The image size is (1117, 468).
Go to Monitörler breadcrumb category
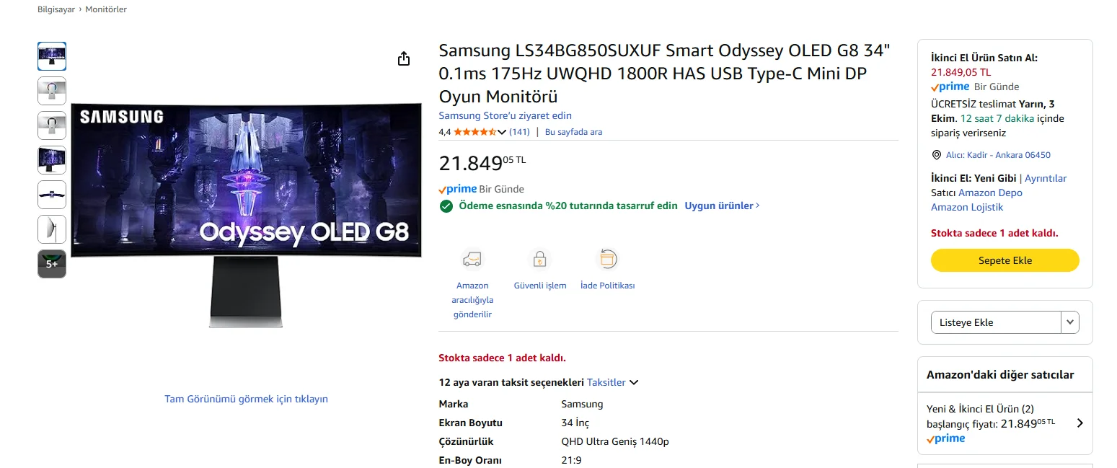tap(106, 9)
